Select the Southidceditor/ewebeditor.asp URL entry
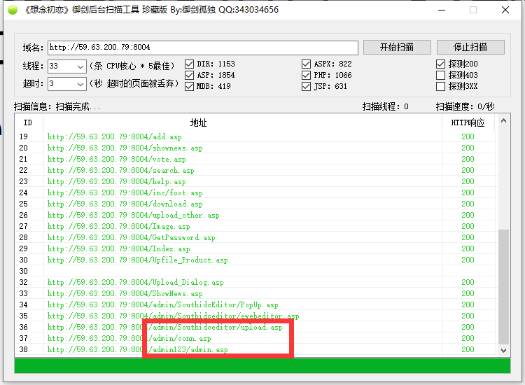Image resolution: width=525 pixels, height=385 pixels. tap(173, 316)
